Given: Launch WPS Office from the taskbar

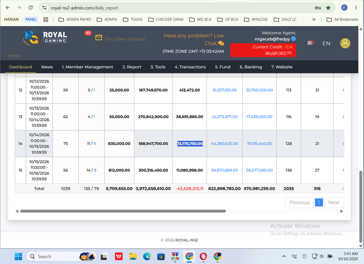Looking at the screenshot, I should 119,256.
